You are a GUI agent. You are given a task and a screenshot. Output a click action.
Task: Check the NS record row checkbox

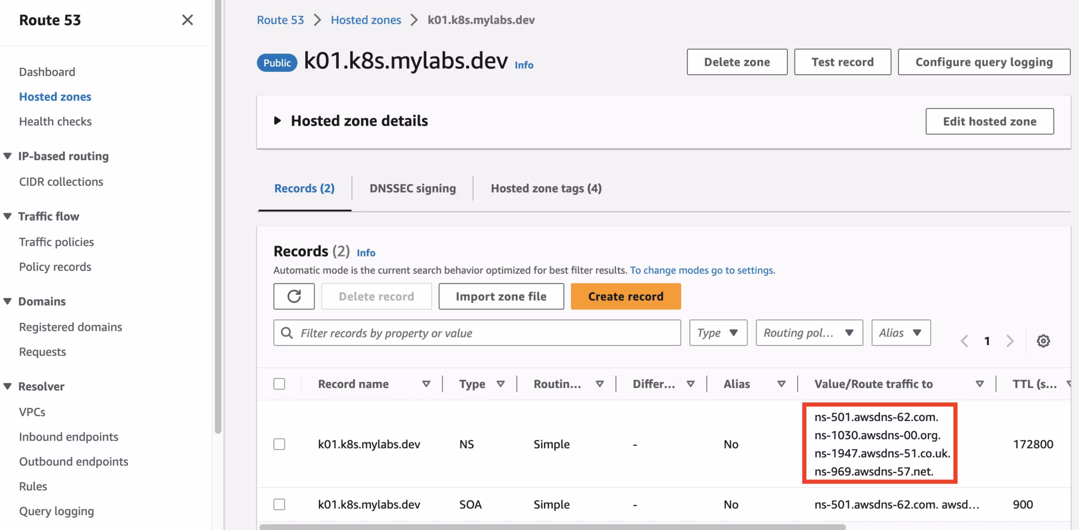(x=279, y=444)
